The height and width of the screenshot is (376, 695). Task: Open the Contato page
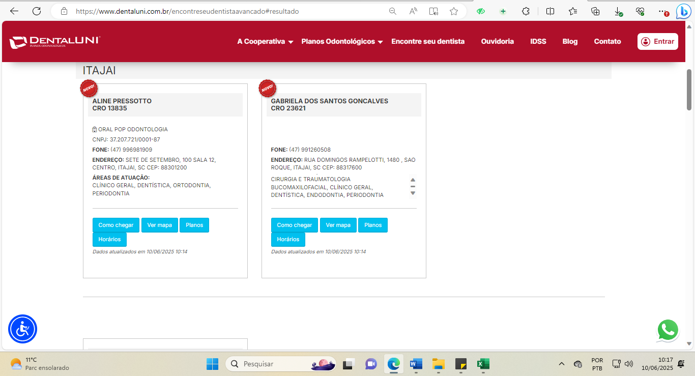click(x=607, y=42)
